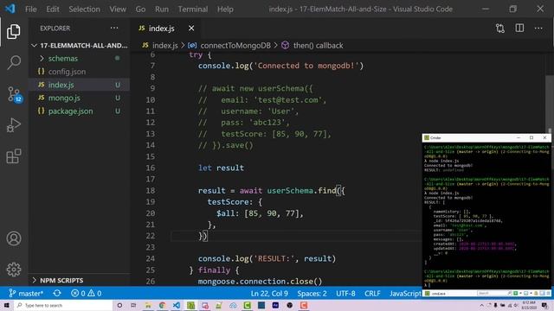
Task: Open the Explorer view in the activity bar
Action: coord(14,31)
